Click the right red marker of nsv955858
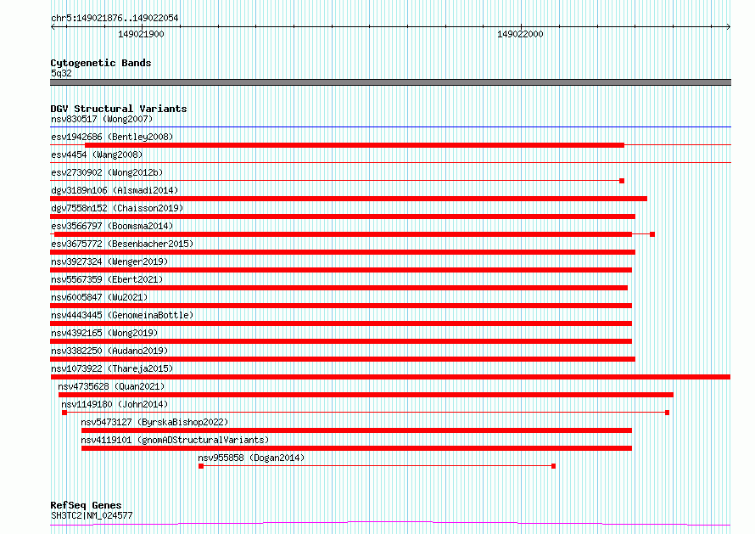Screen dimensions: 755x534 (x=553, y=466)
